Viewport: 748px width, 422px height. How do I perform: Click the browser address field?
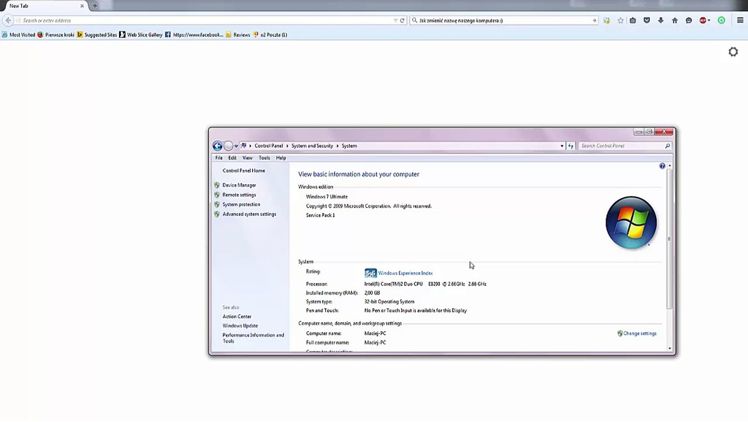206,21
